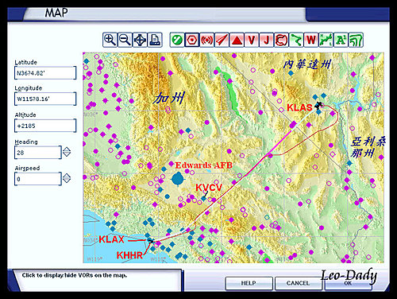Click the Airspeed value field
Image resolution: width=397 pixels, height=299 pixels.
pos(38,179)
